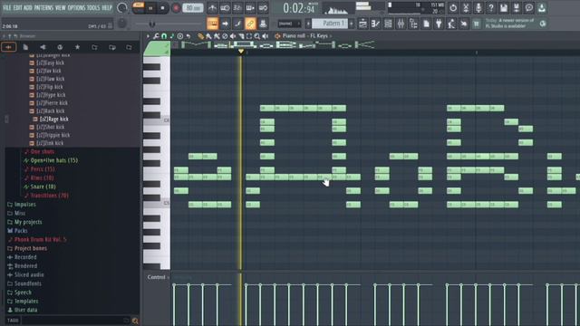Open the ADD menu
Image resolution: width=580 pixels, height=326 pixels.
(x=28, y=8)
